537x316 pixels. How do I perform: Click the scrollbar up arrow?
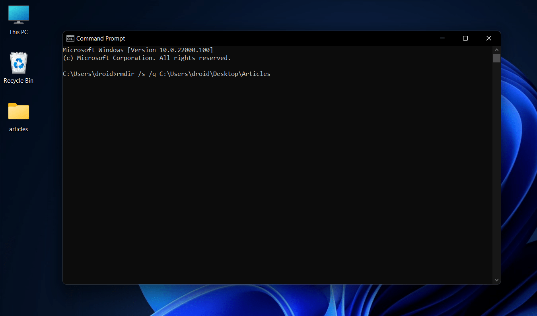[496, 50]
